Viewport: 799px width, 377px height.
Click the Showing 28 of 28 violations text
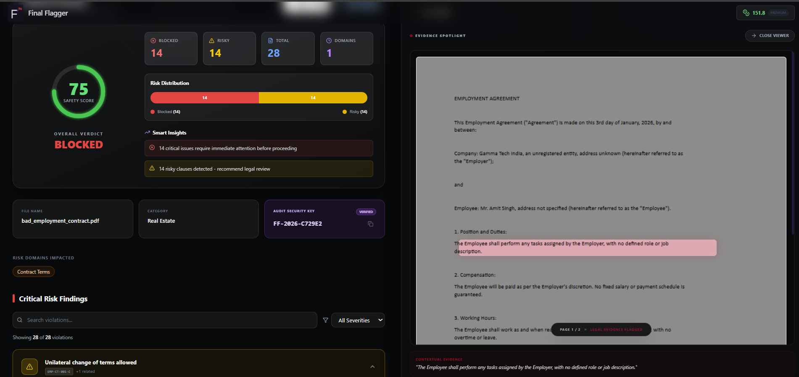(x=42, y=337)
